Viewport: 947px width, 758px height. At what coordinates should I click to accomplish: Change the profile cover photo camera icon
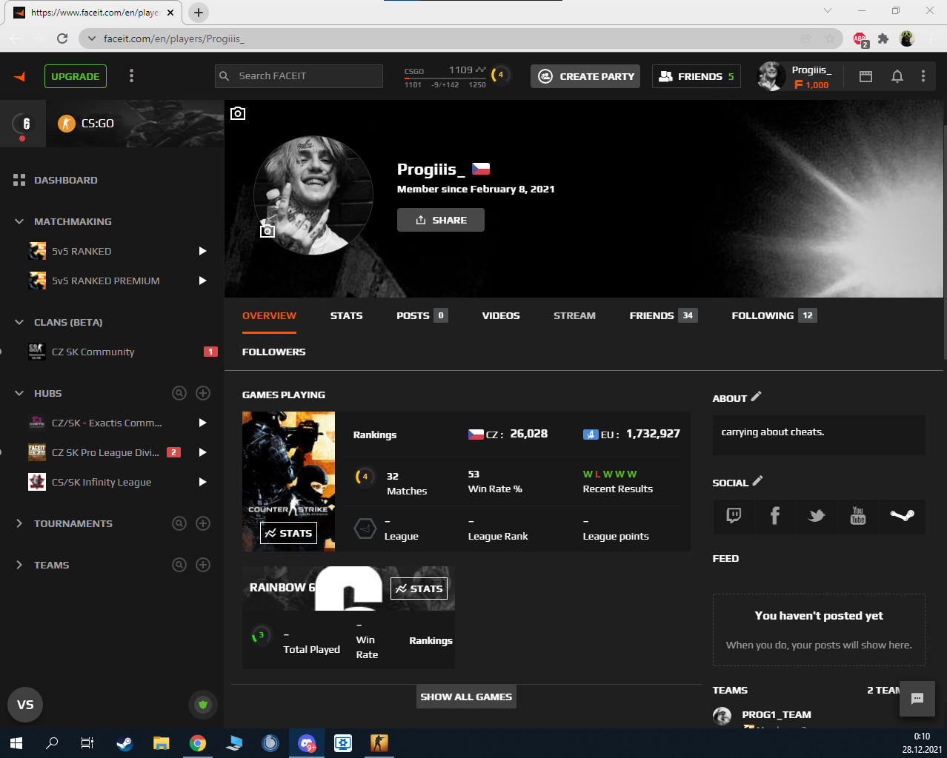tap(238, 113)
